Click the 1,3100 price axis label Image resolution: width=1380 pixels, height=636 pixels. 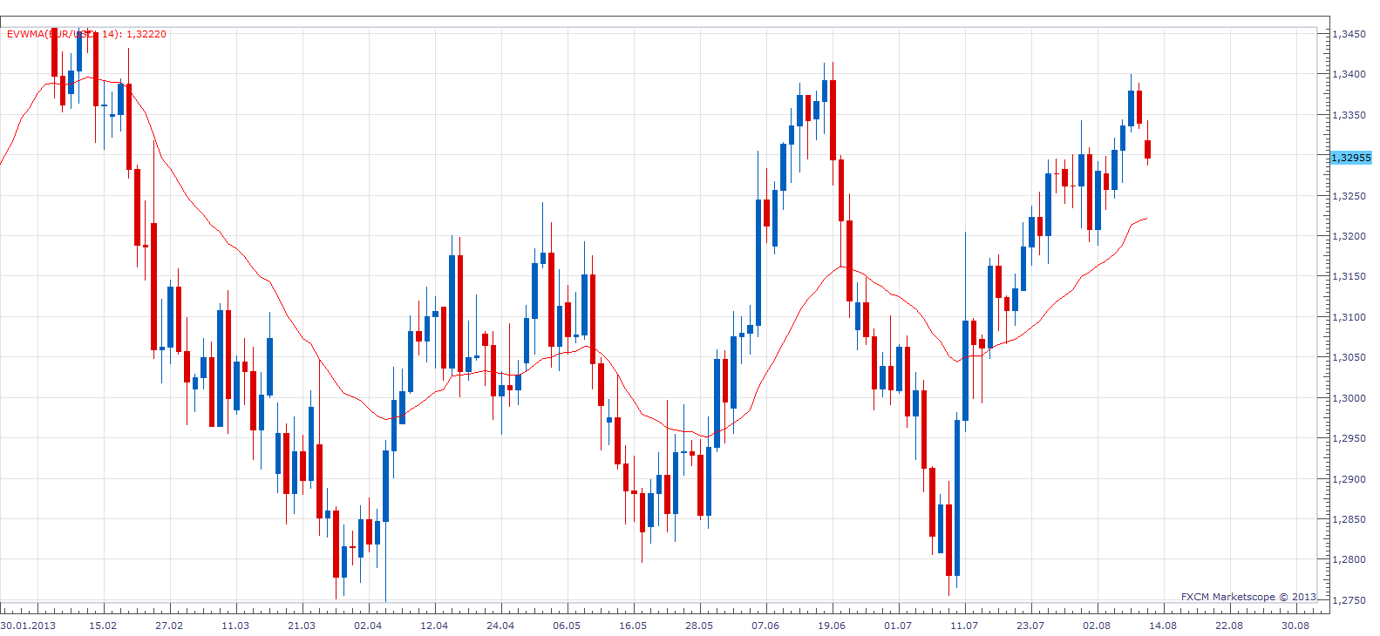tap(1349, 317)
